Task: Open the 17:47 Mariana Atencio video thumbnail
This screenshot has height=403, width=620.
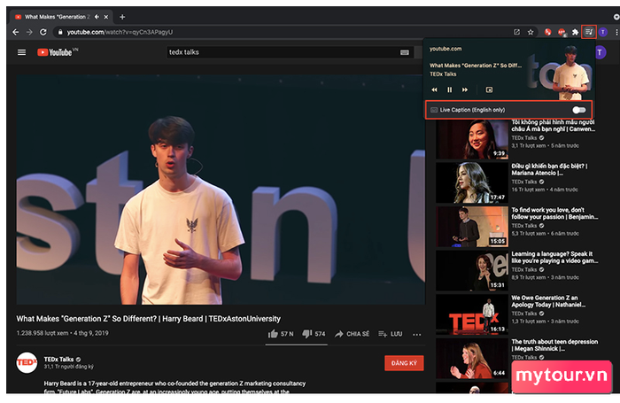Action: (x=472, y=182)
